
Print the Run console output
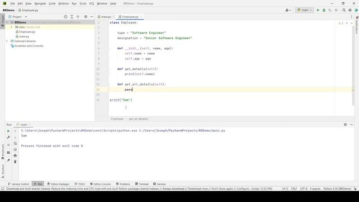15,156
